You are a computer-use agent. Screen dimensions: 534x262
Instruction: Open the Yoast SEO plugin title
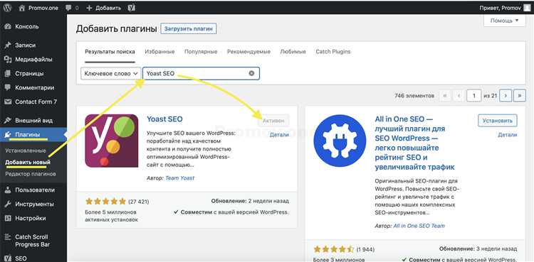tap(164, 119)
